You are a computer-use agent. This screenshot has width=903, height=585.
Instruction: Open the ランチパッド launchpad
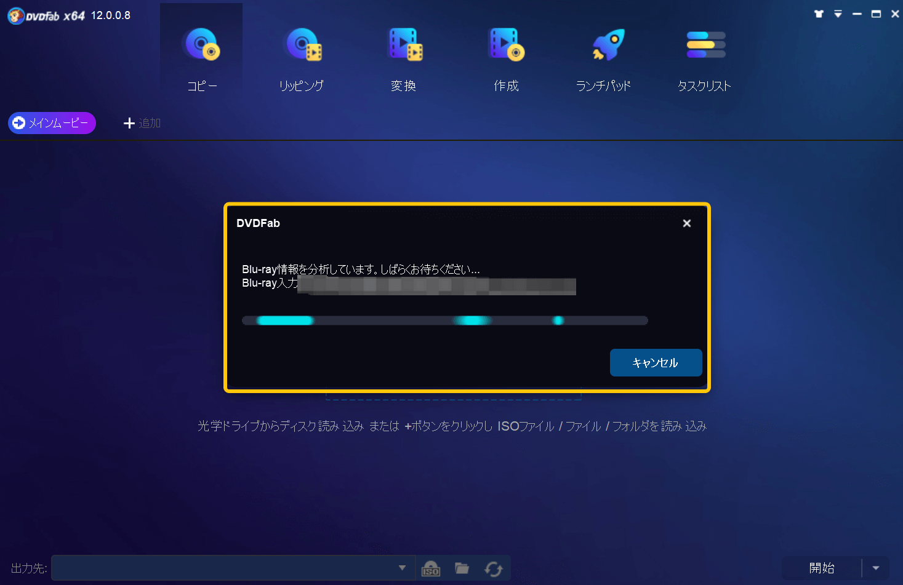[x=604, y=60]
